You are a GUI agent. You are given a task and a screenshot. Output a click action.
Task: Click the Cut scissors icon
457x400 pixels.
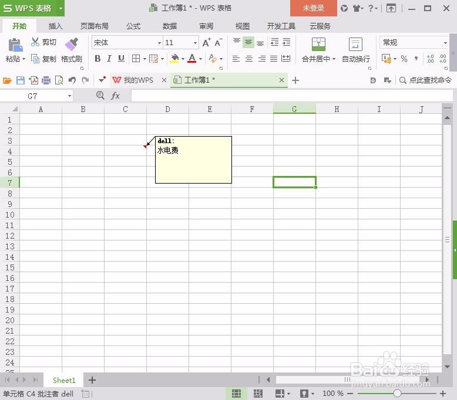point(35,42)
